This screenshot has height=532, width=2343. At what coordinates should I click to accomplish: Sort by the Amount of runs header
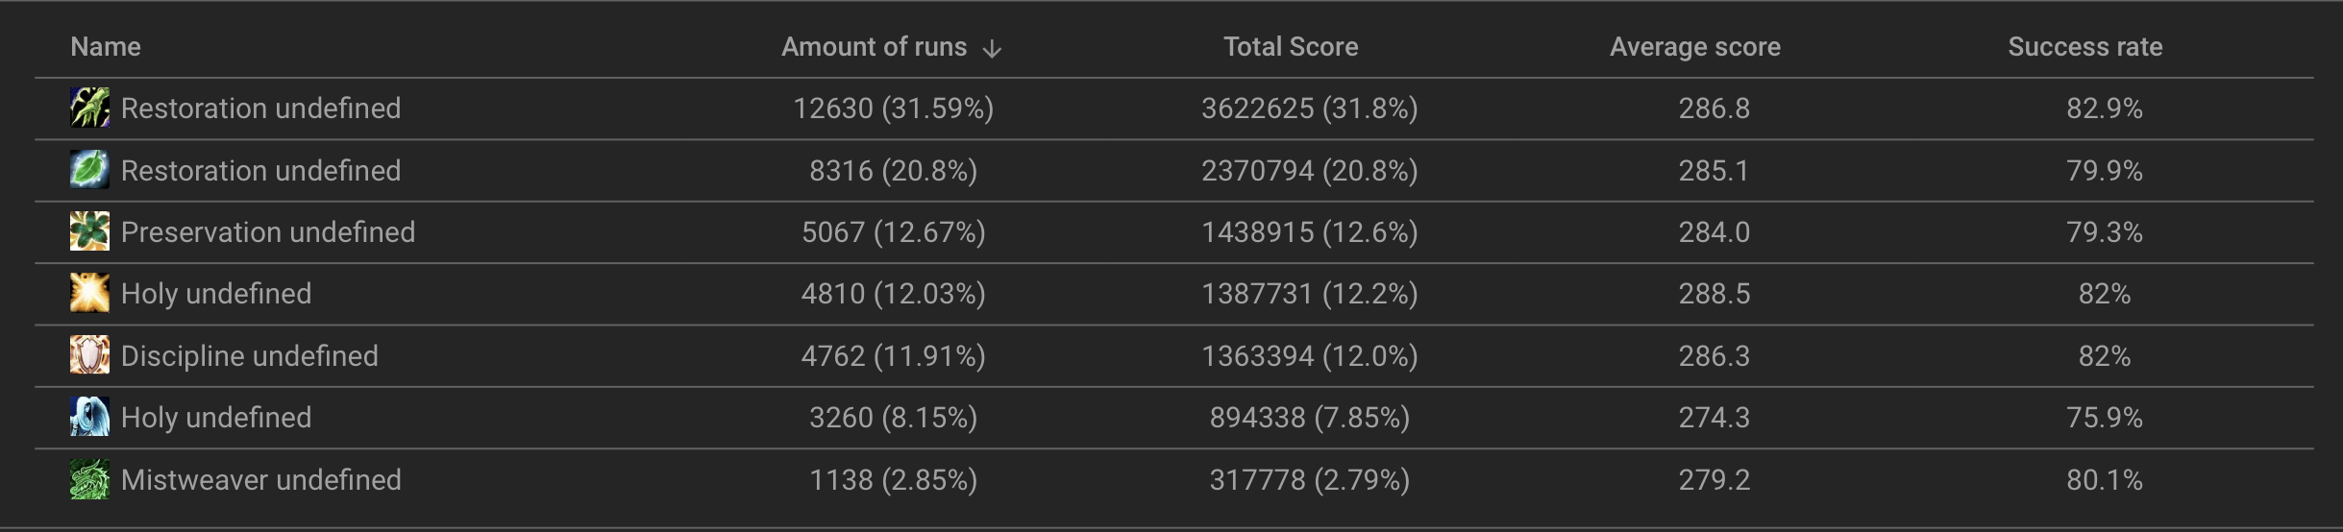point(874,47)
